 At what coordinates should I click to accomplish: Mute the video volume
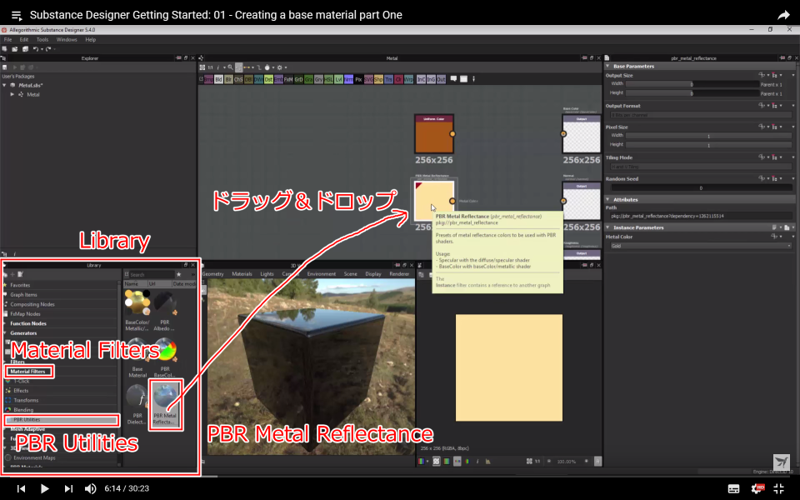point(90,488)
